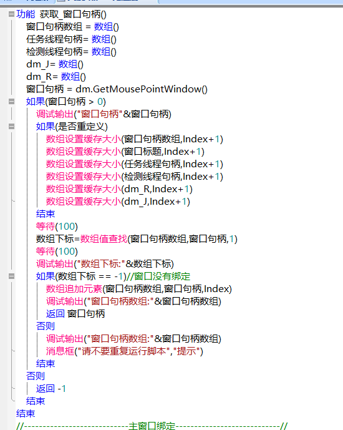The width and height of the screenshot is (343, 430).
Task: Click 数组设置缓存大小(dm_R,Index+1) line
Action: point(119,189)
